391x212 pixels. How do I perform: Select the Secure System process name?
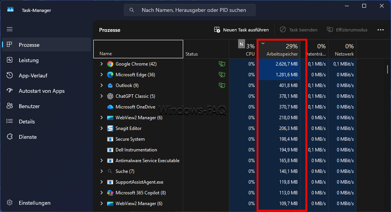tap(130, 139)
